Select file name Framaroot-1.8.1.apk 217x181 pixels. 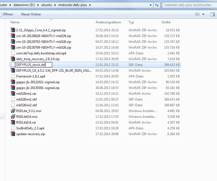click(x=31, y=76)
